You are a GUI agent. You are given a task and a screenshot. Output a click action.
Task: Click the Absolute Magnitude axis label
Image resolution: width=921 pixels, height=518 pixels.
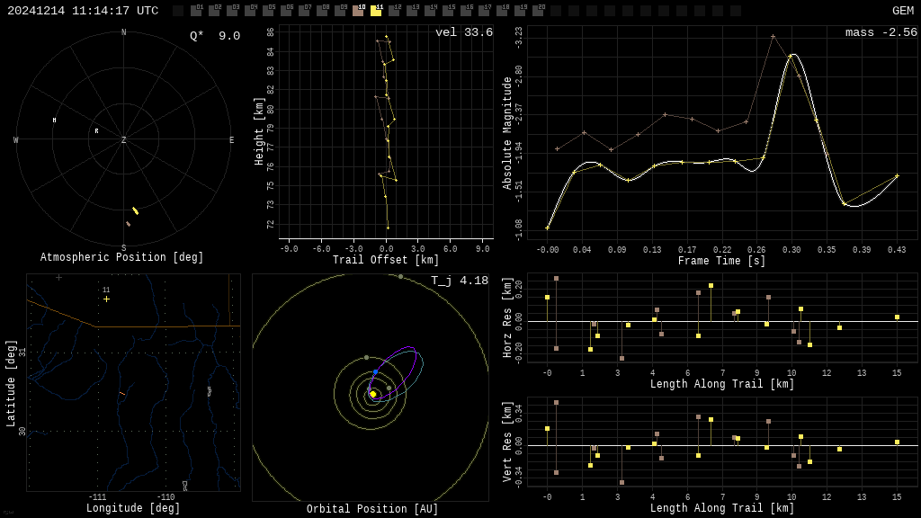507,133
